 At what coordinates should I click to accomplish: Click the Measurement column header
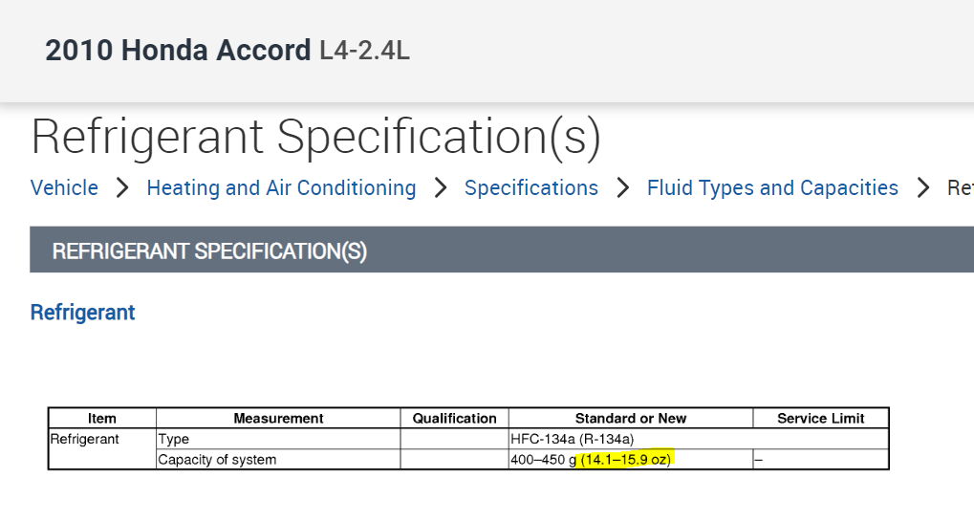[x=278, y=418]
